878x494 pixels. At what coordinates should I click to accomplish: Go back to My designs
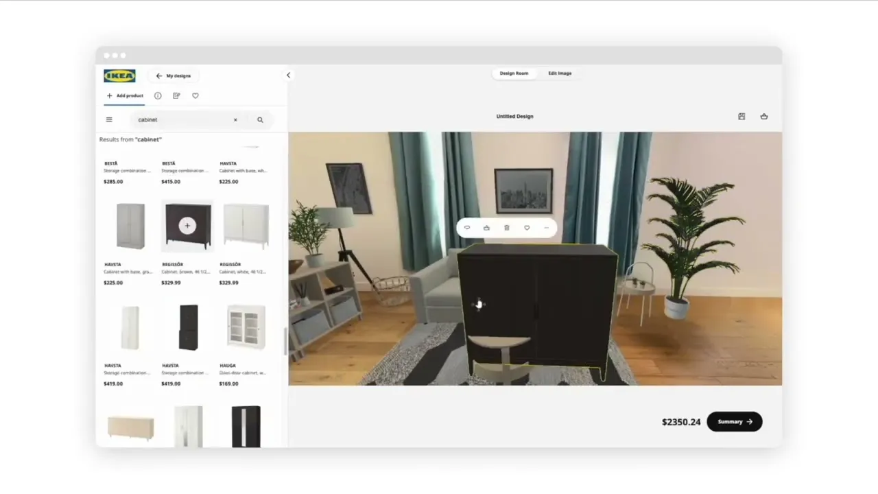pos(173,75)
